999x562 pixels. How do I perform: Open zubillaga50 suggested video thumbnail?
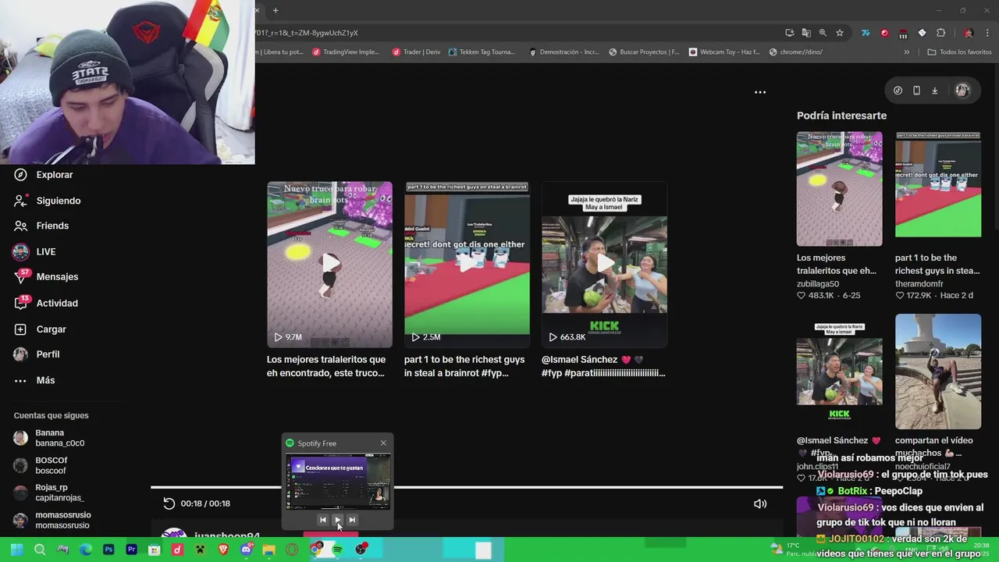pos(839,189)
